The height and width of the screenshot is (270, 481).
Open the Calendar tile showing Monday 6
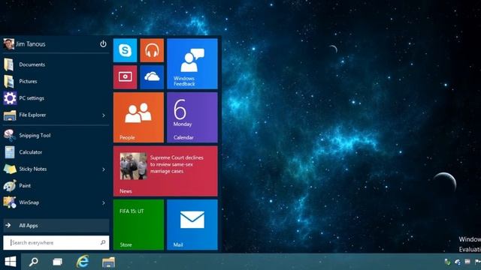[x=192, y=118]
